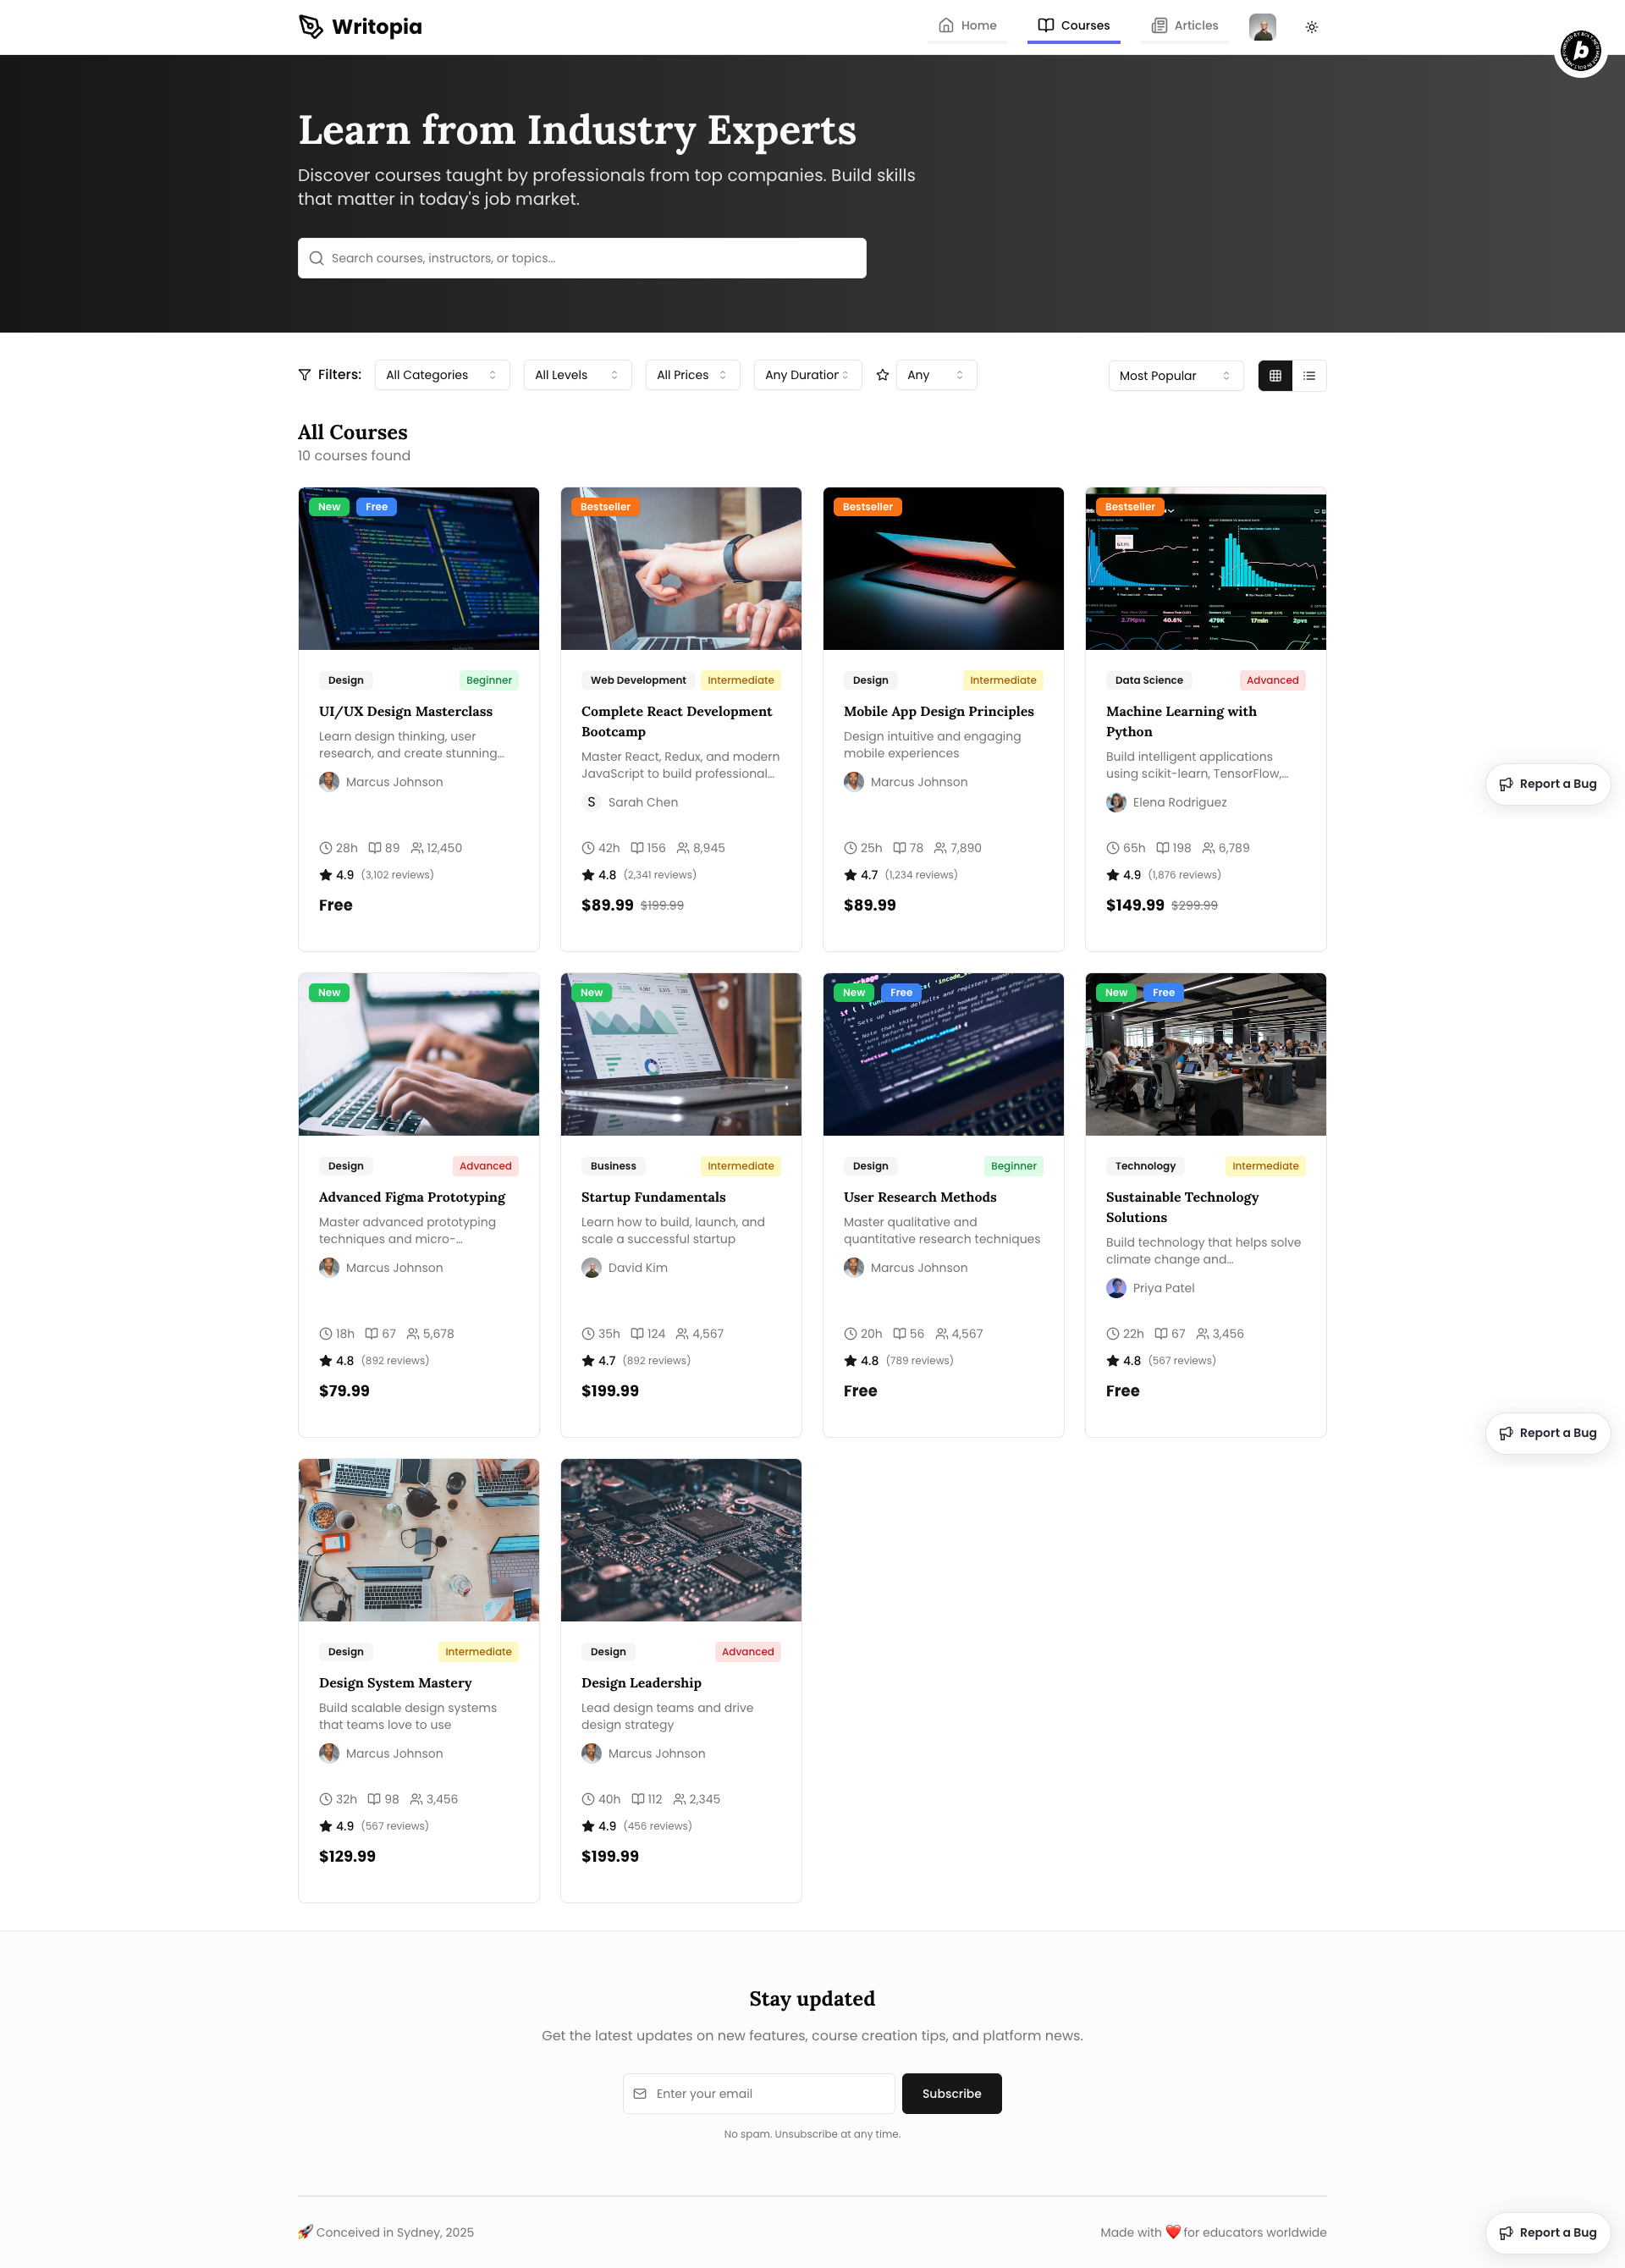Click the envelope icon in the email field
Viewport: 1625px width, 2268px height.
tap(640, 2093)
